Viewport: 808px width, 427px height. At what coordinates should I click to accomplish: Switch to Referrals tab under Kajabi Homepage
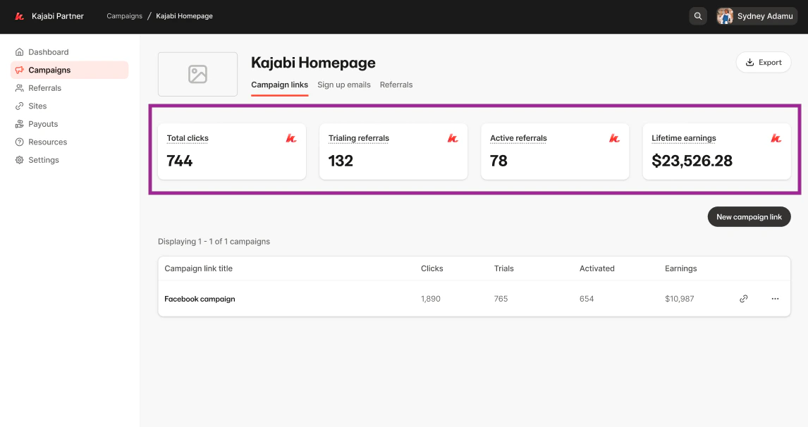click(x=396, y=85)
